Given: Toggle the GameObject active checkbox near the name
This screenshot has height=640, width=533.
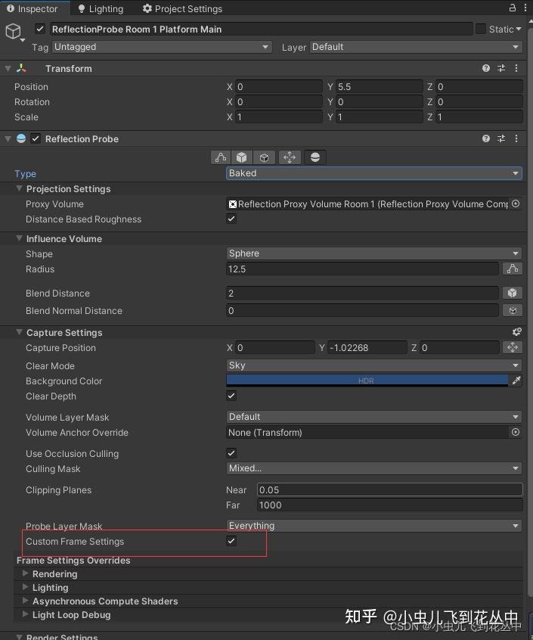Looking at the screenshot, I should [x=40, y=29].
